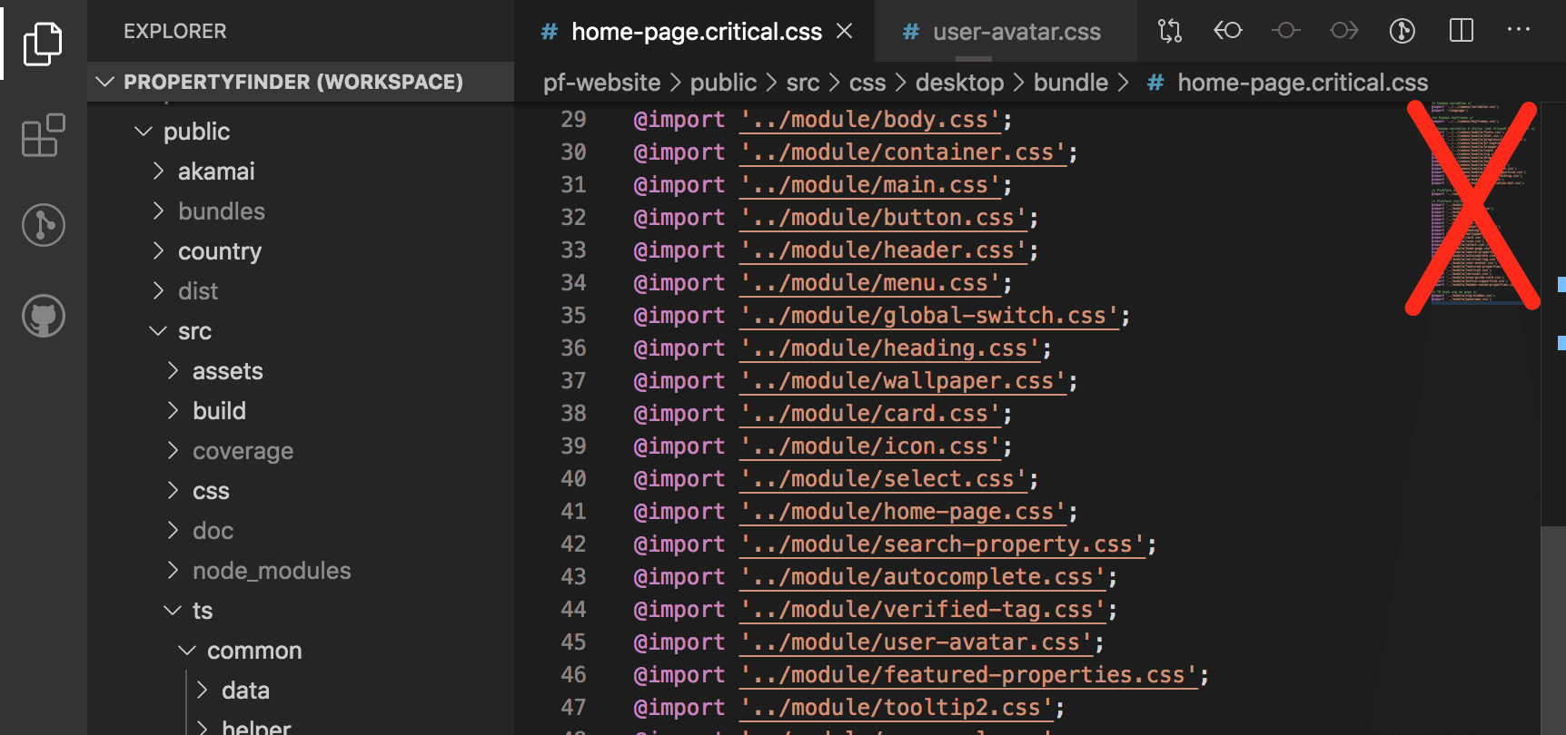Viewport: 1566px width, 735px height.
Task: Click the desktop breadcrumb segment
Action: pyautogui.click(x=959, y=83)
